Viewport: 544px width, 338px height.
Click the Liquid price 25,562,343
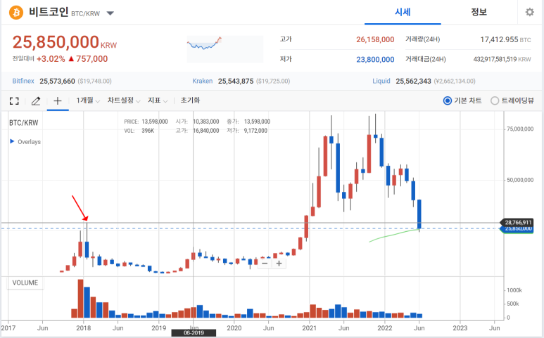(x=413, y=81)
